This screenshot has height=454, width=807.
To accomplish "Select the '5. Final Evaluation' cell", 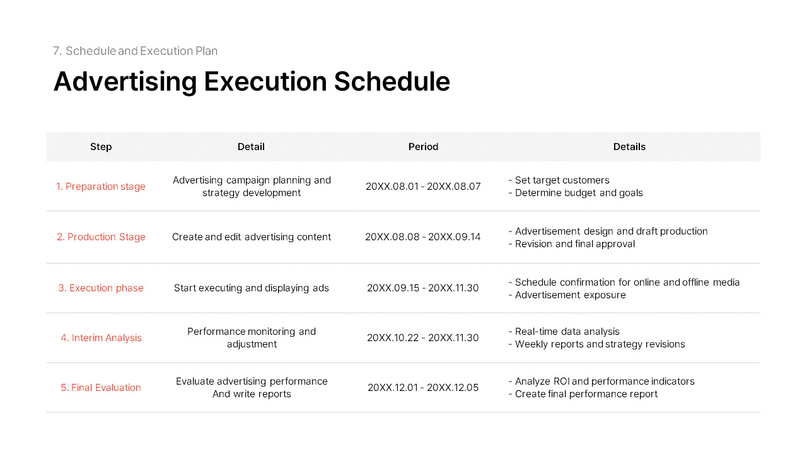I will click(101, 388).
